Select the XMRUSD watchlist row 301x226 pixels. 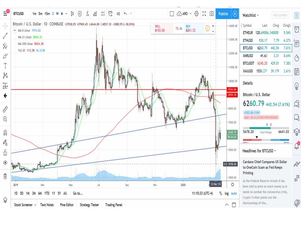click(x=266, y=56)
